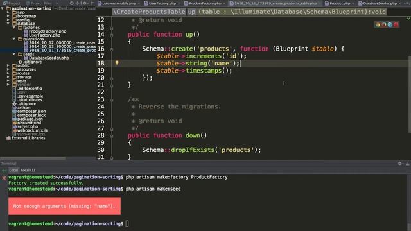The height and width of the screenshot is (231, 411).
Task: Expand the storage folder
Action: point(8,77)
